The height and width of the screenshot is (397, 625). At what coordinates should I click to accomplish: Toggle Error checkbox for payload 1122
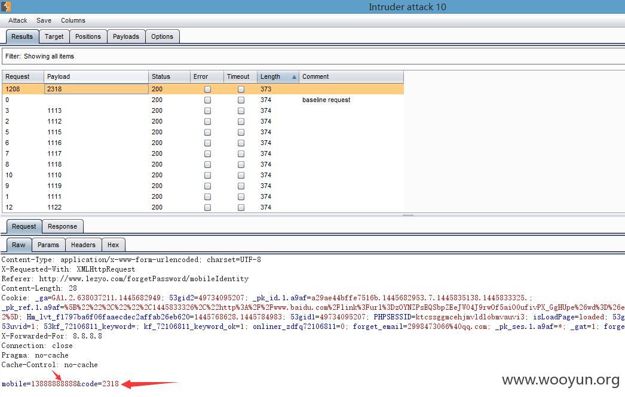pyautogui.click(x=207, y=208)
